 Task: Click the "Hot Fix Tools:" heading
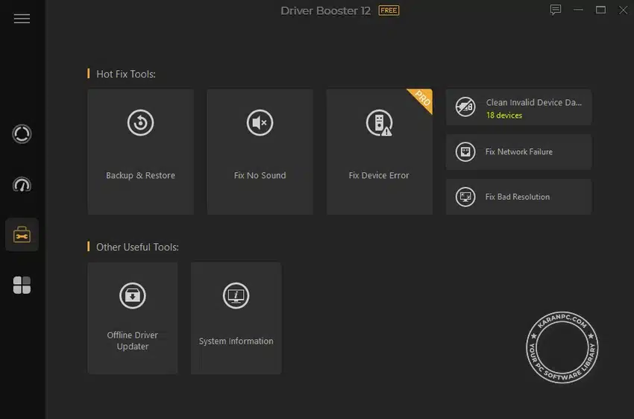click(126, 75)
